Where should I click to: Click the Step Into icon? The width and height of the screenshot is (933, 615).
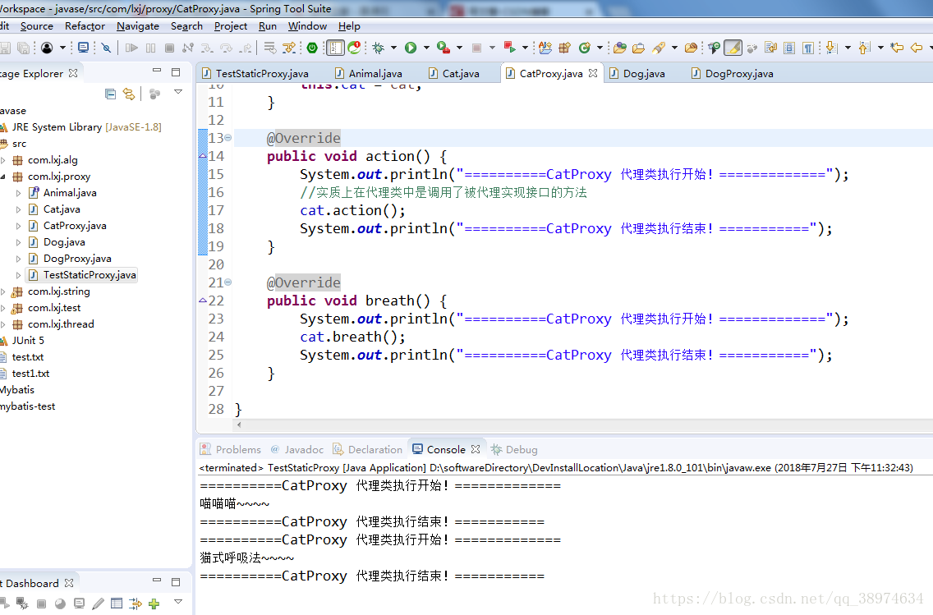click(x=207, y=48)
